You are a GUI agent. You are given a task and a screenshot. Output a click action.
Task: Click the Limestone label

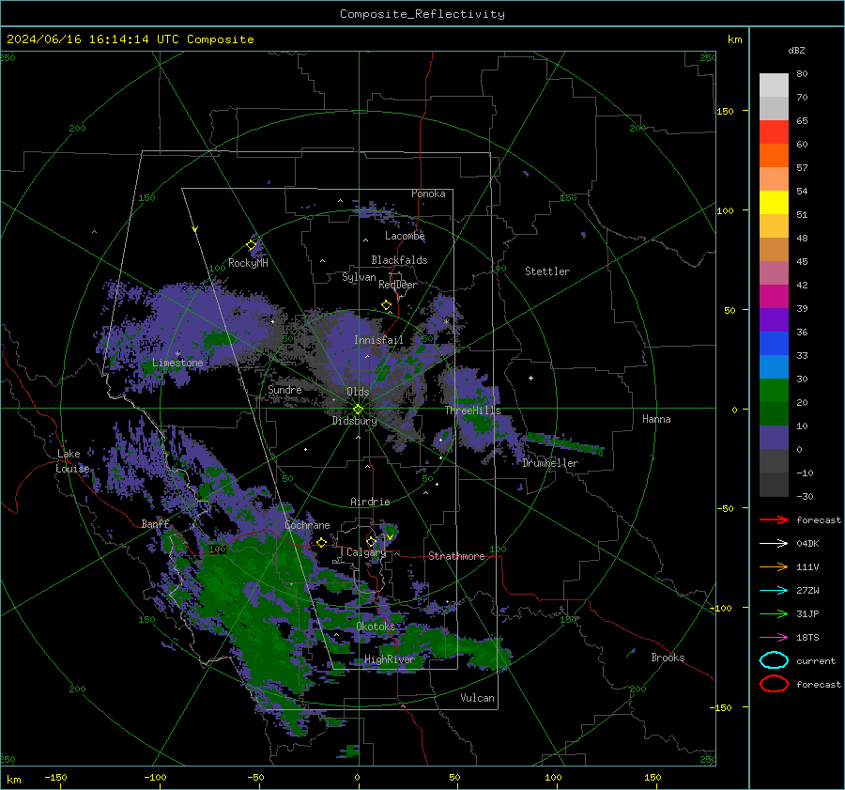pos(177,363)
